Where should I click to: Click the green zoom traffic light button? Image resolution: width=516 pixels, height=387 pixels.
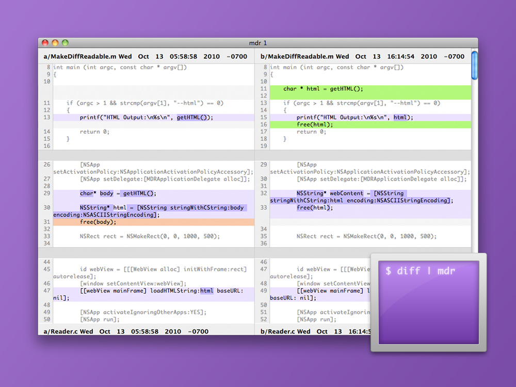64,43
